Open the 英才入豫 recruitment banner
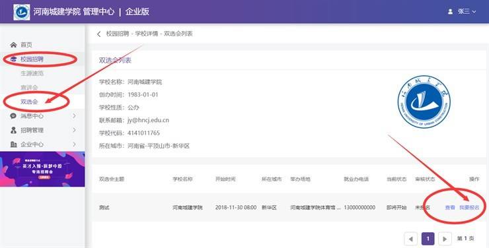489x248 pixels. pyautogui.click(x=42, y=169)
